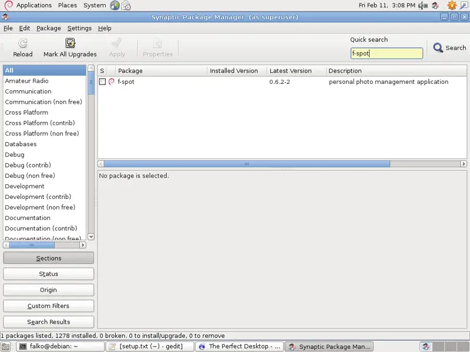Click the sections list horizontal scroll-right arrow
470x352 pixels.
(x=83, y=245)
